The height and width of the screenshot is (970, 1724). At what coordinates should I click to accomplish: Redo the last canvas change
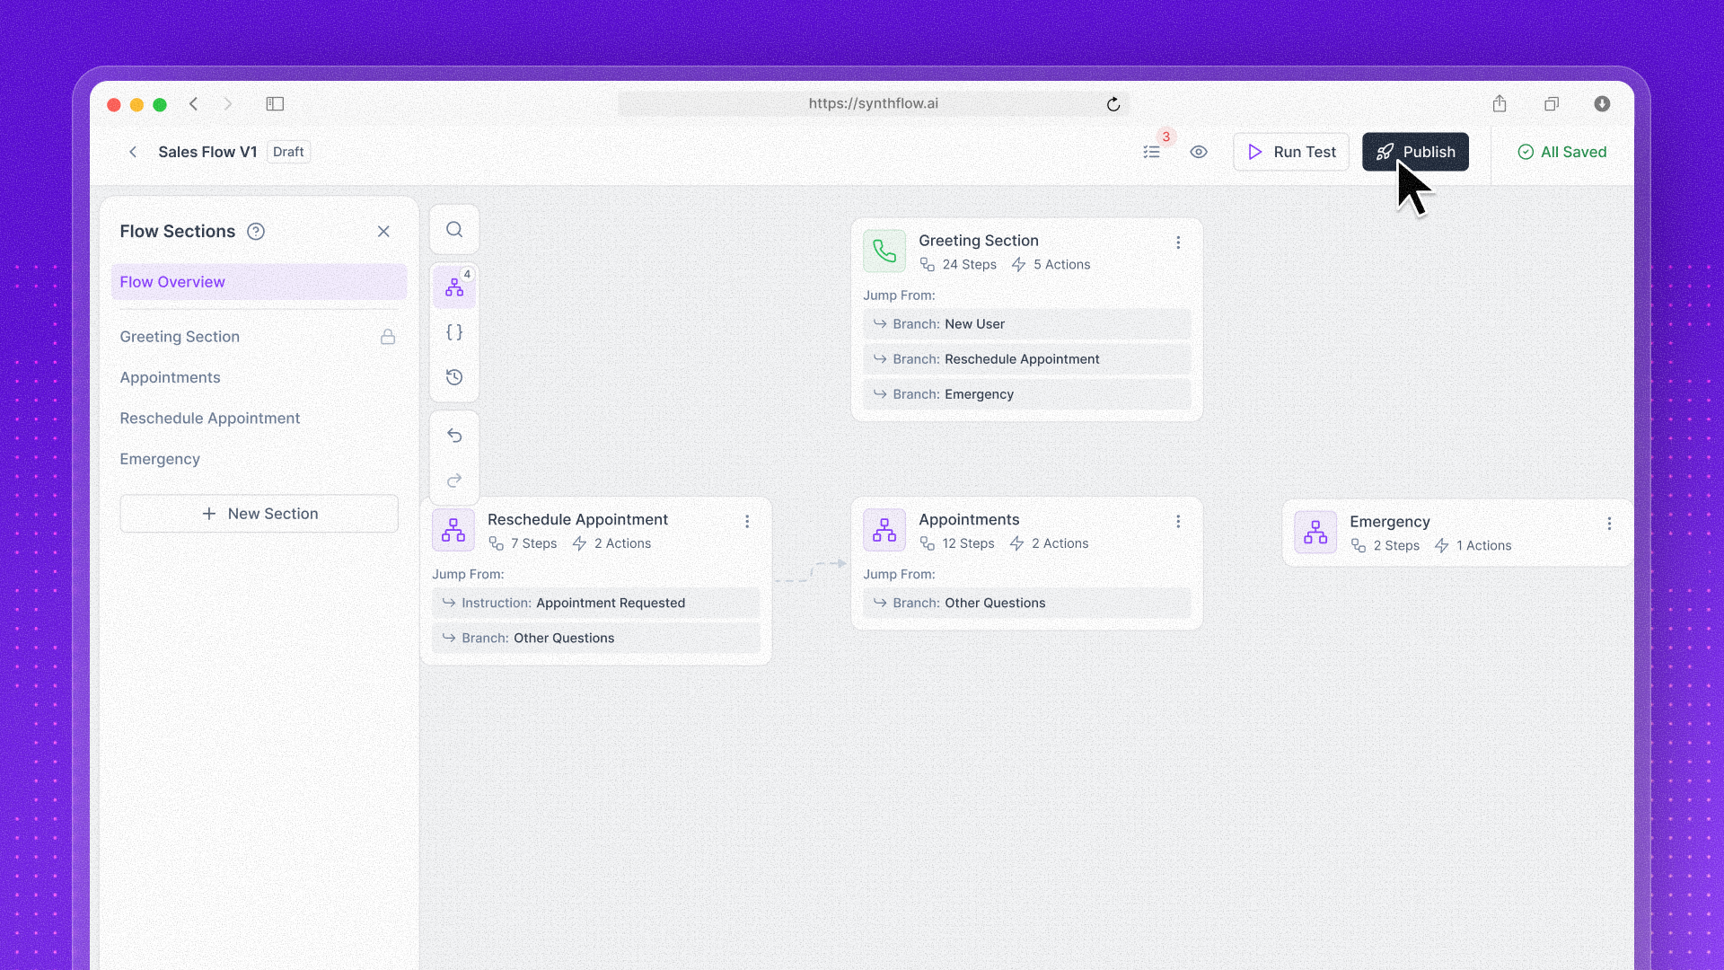[x=454, y=481]
